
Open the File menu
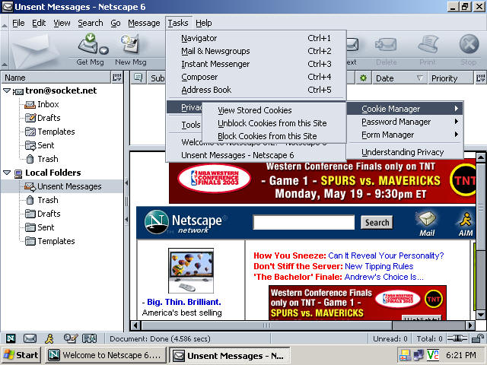pos(18,23)
